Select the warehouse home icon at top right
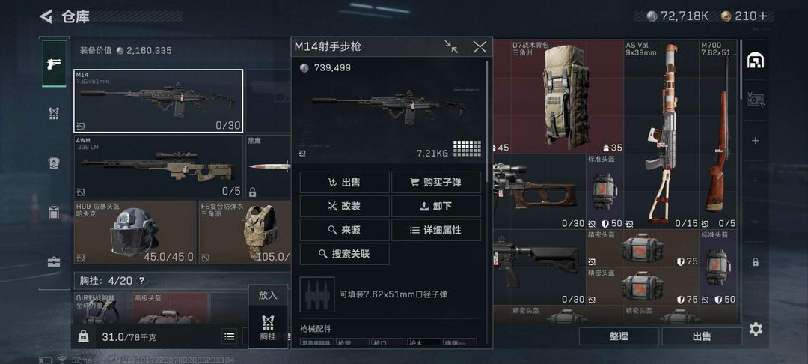This screenshot has width=808, height=364. pos(756,61)
